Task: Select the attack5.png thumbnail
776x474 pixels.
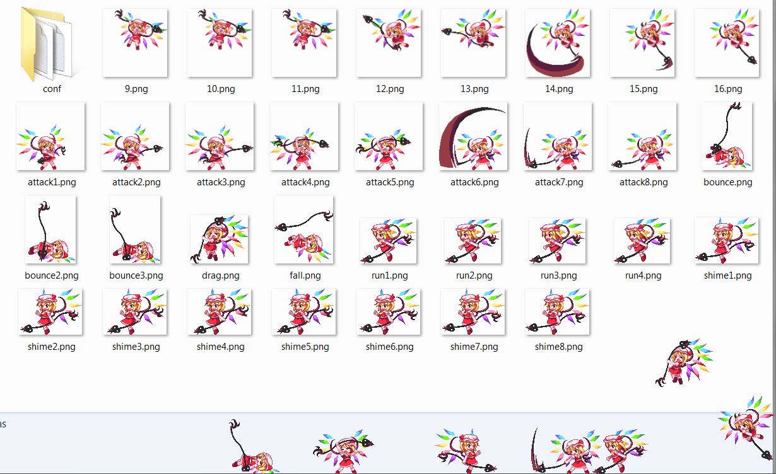Action: tap(389, 136)
